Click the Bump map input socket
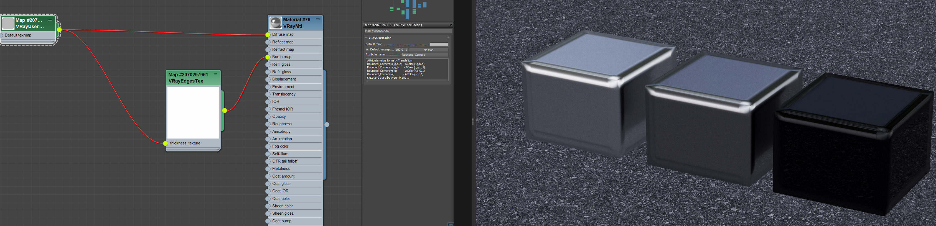Viewport: 936px width, 226px height. (x=268, y=57)
